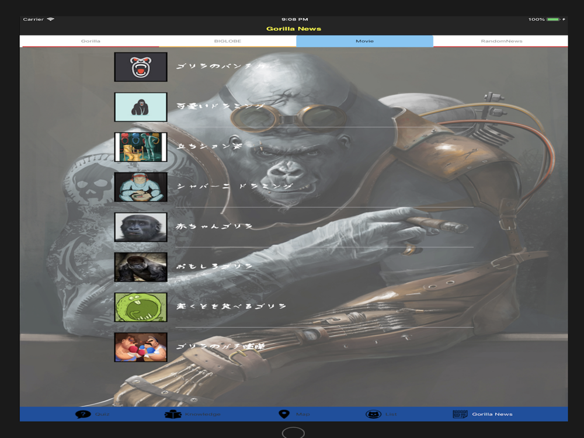Open the Quiz speech-bubble icon
The image size is (584, 438).
tap(83, 414)
